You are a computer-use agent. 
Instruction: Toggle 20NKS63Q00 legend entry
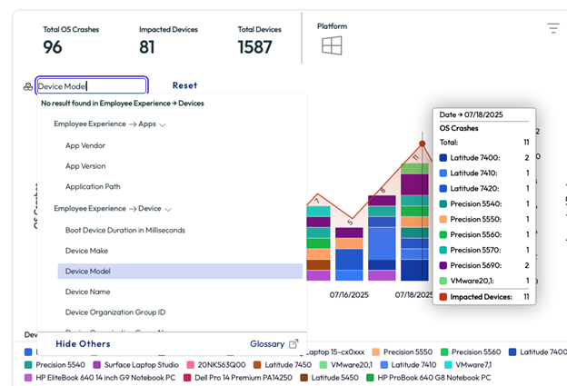point(216,365)
